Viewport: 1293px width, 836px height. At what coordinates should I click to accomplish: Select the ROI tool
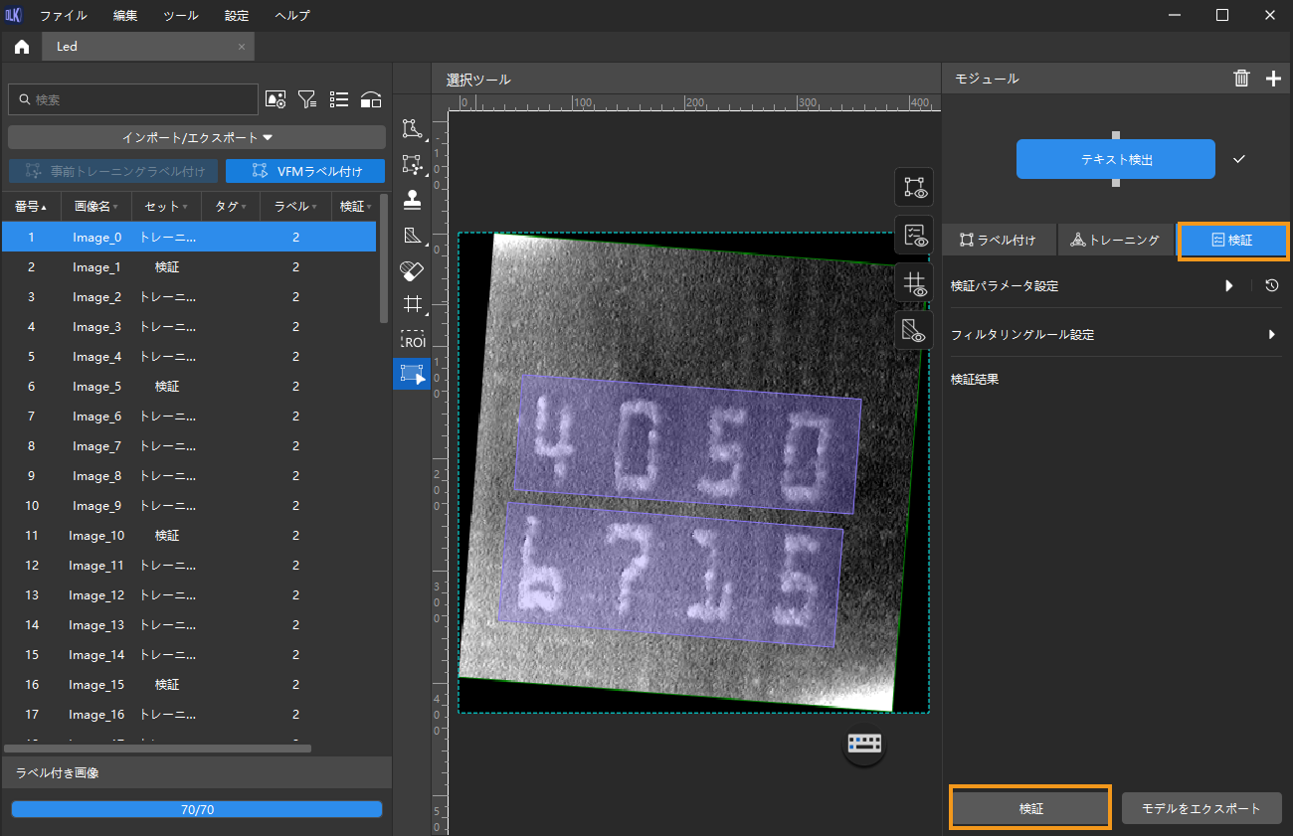point(412,339)
